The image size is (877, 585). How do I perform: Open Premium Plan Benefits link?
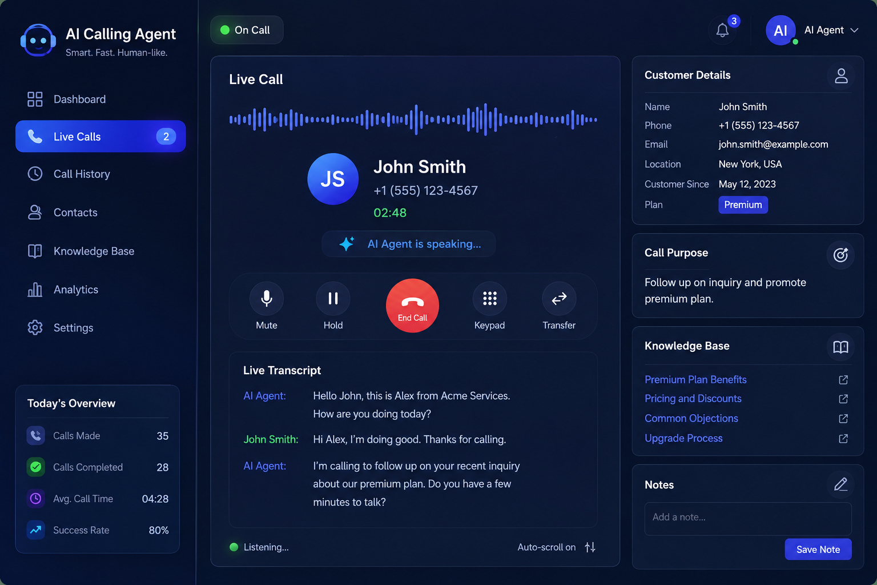(695, 380)
